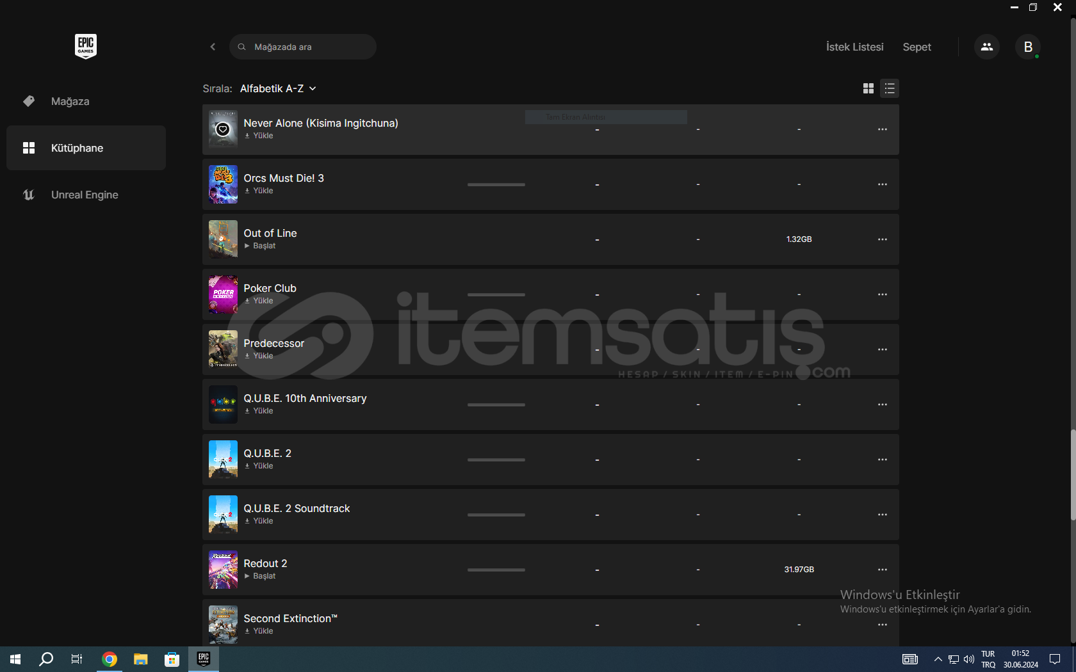1076x672 pixels.
Task: Click the Orcs Must Die! 3 progress bar
Action: 496,184
